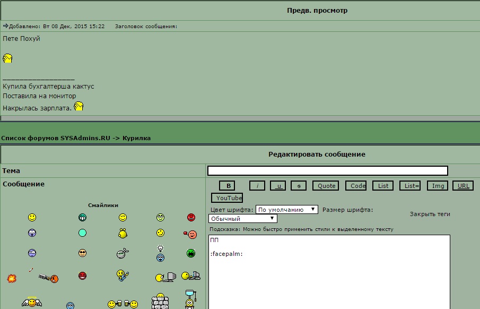Insert the red devil smiley

[x=82, y=276]
